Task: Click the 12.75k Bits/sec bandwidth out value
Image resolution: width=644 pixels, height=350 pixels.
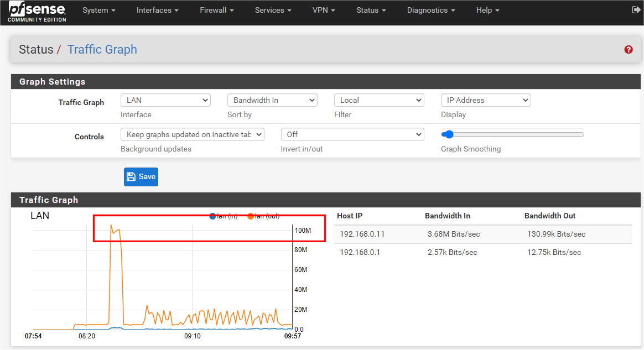Action: click(x=554, y=252)
